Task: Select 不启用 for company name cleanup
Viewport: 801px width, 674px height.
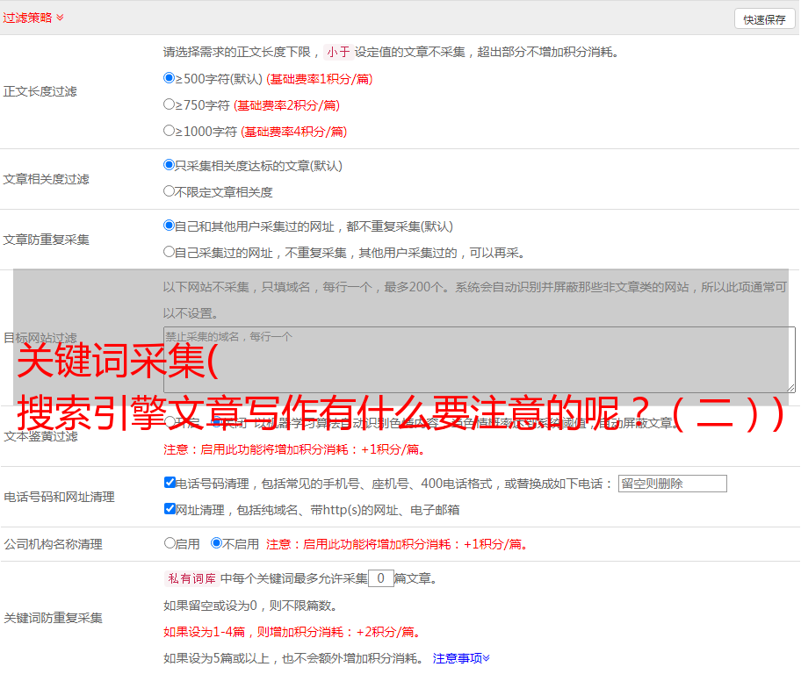Action: pos(217,543)
